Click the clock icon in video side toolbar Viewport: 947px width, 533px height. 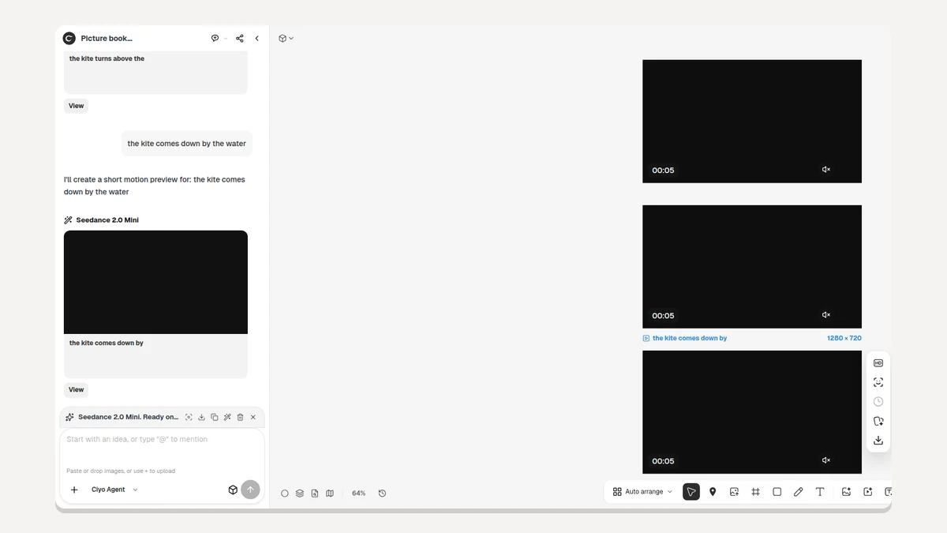click(878, 402)
